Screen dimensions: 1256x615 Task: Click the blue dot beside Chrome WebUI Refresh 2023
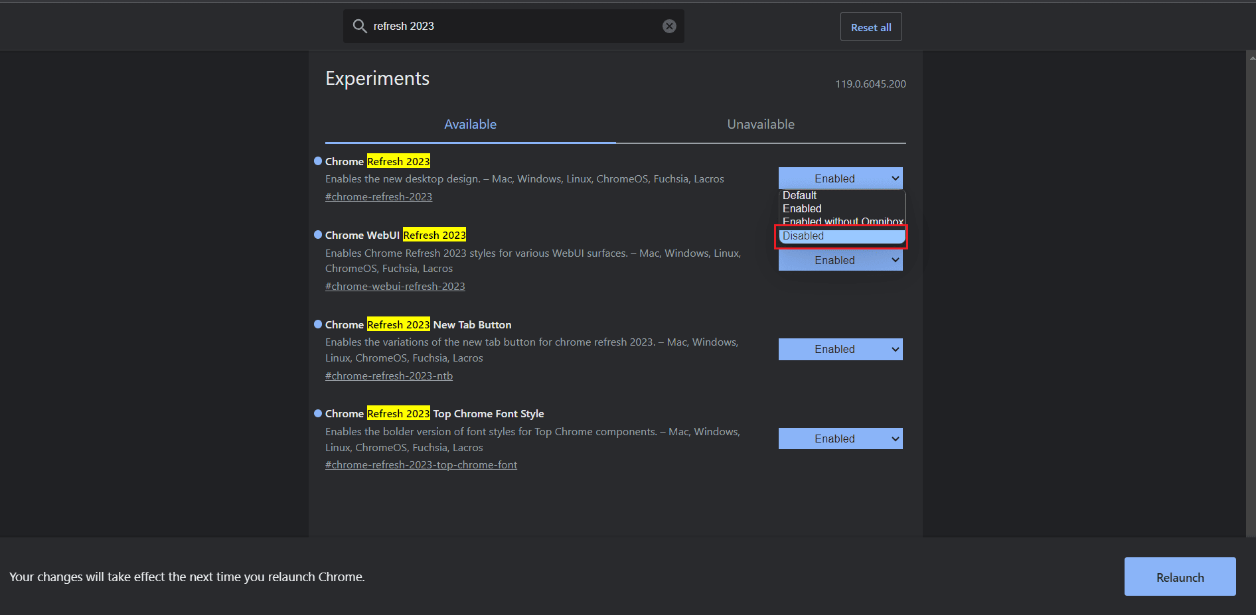pyautogui.click(x=318, y=235)
